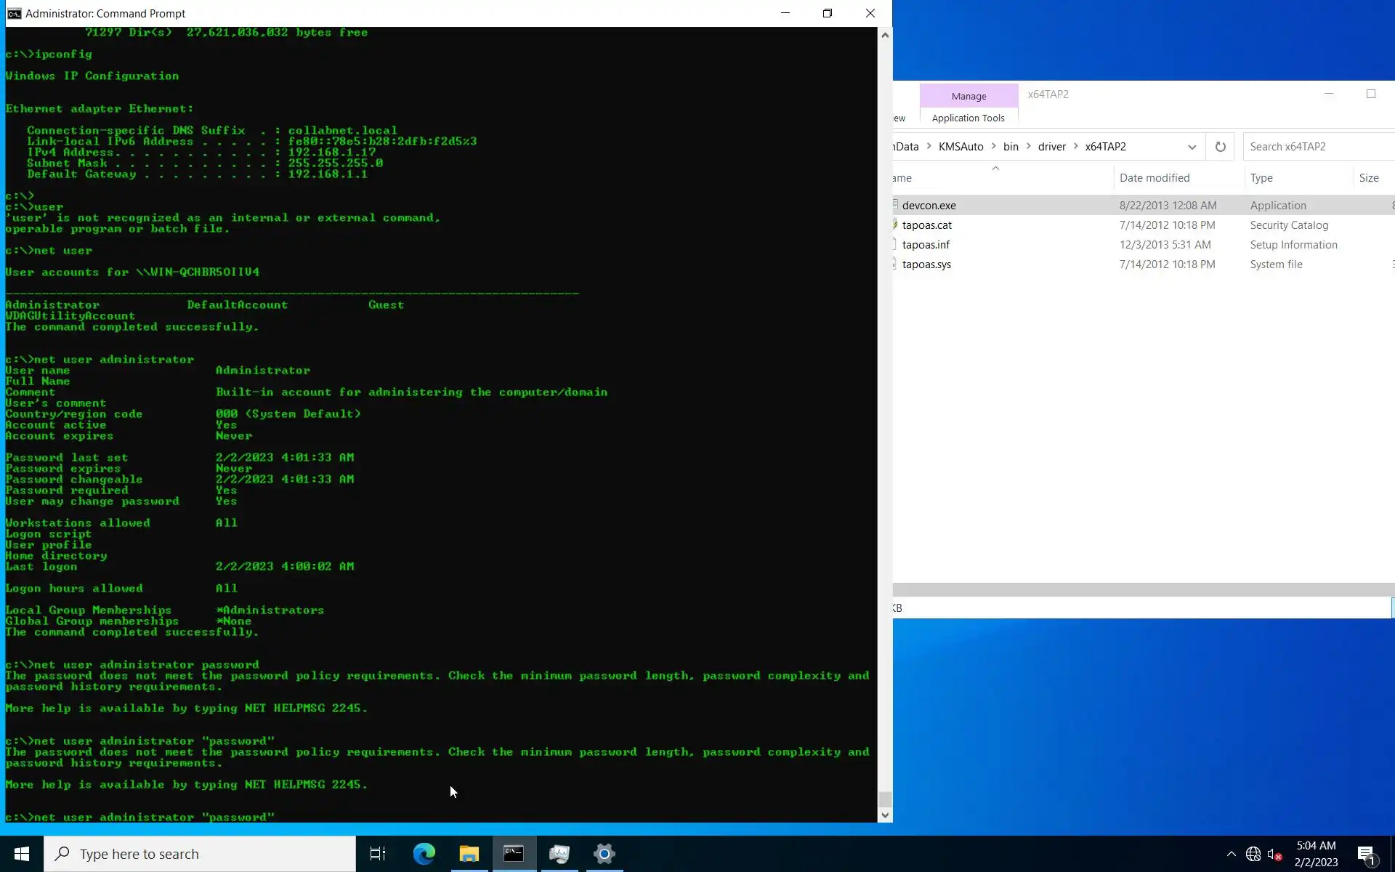Sort files by Date modified column

pos(1154,178)
